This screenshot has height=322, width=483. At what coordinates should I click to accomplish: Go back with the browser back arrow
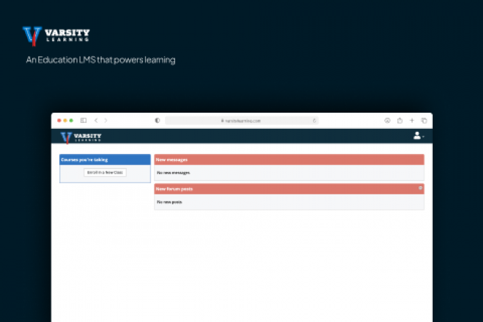pyautogui.click(x=96, y=120)
